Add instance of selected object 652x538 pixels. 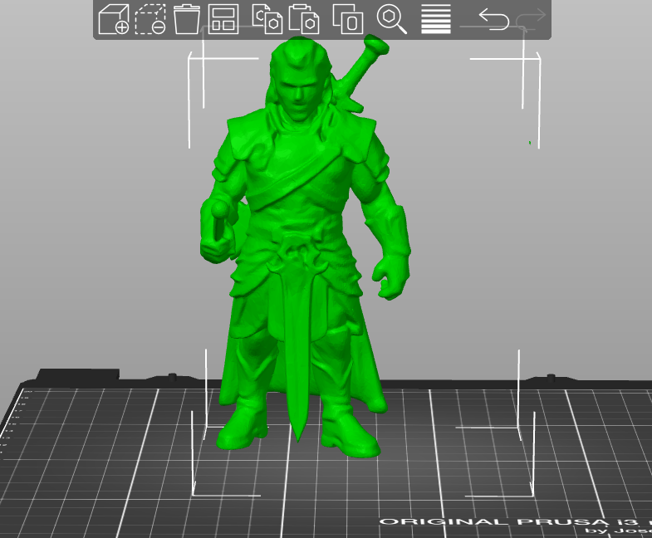[348, 19]
